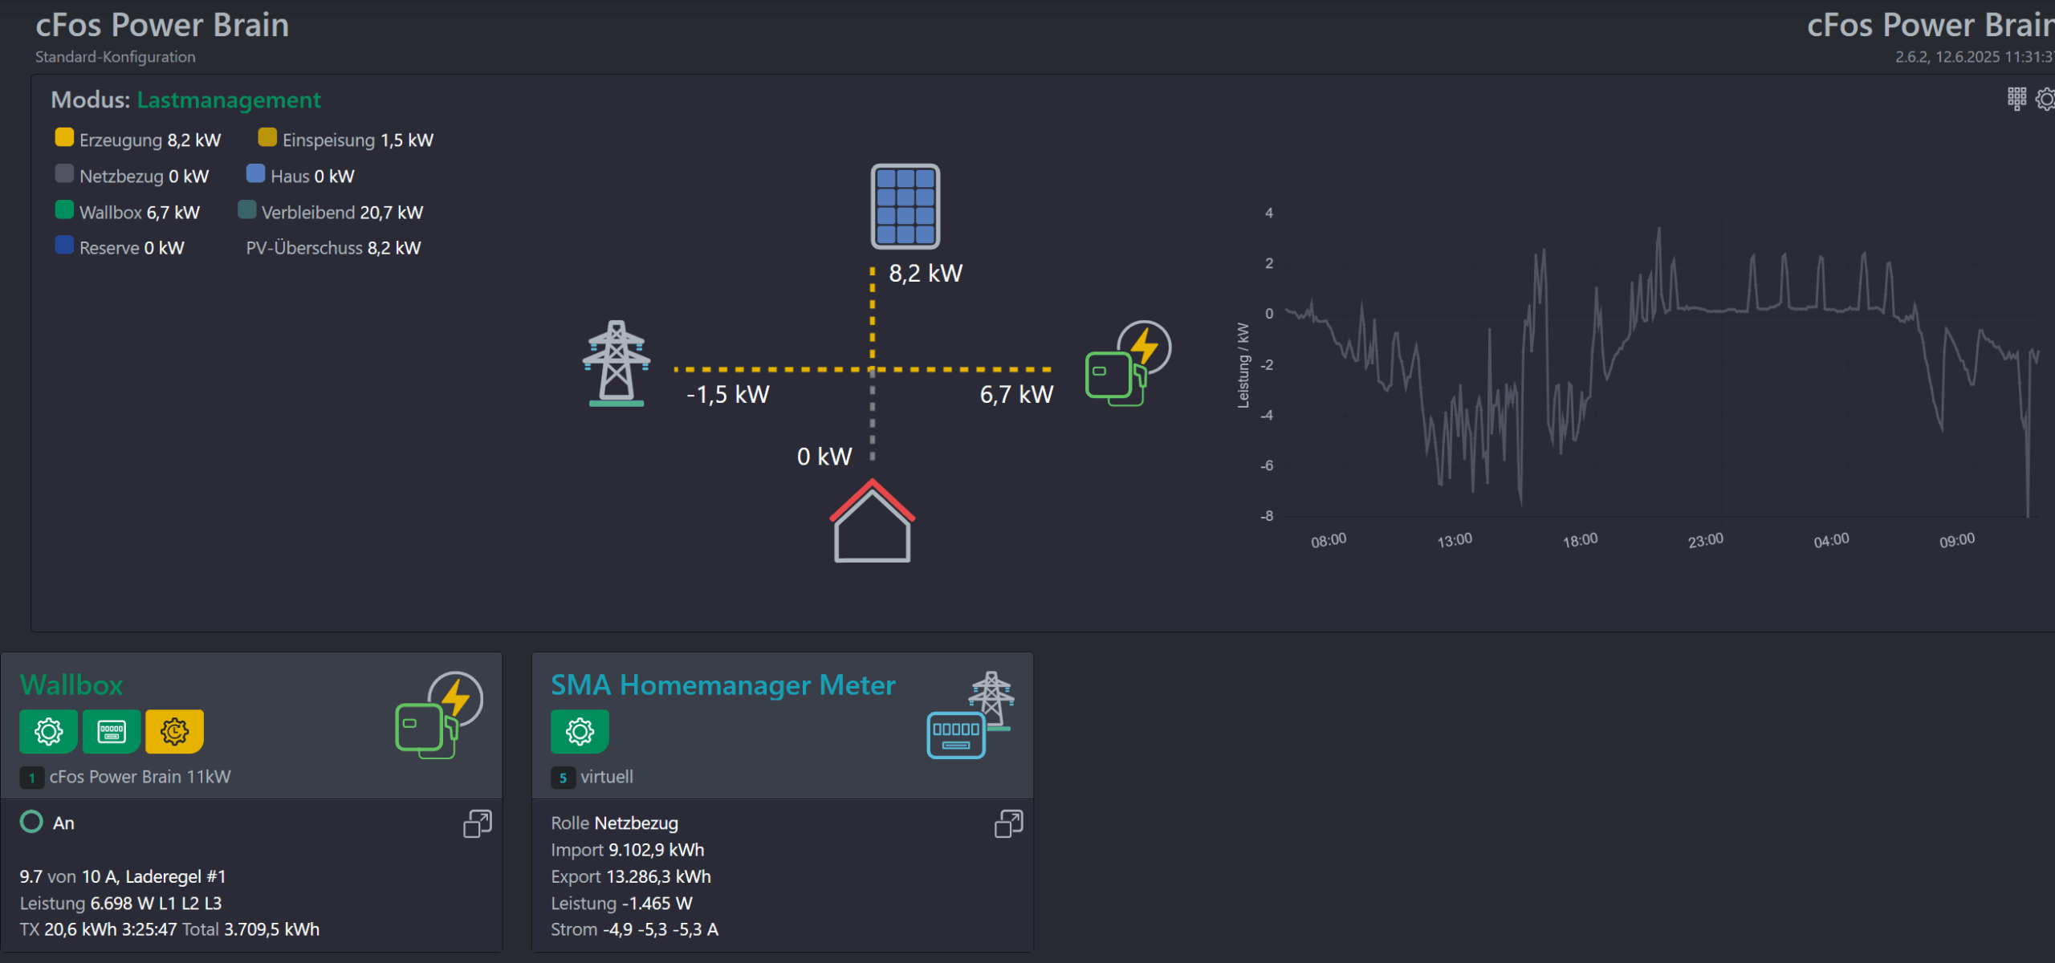This screenshot has height=963, width=2055.
Task: Click the power grid pylon icon in the flow diagram
Action: coord(616,364)
